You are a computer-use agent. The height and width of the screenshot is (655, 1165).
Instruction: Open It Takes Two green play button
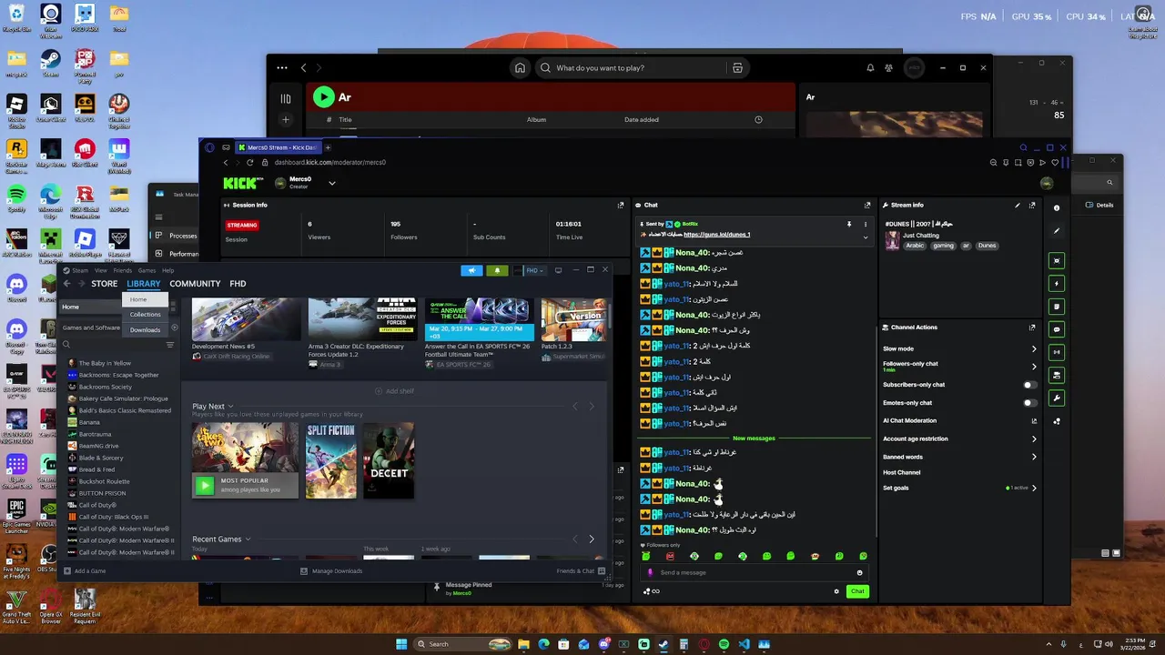205,486
